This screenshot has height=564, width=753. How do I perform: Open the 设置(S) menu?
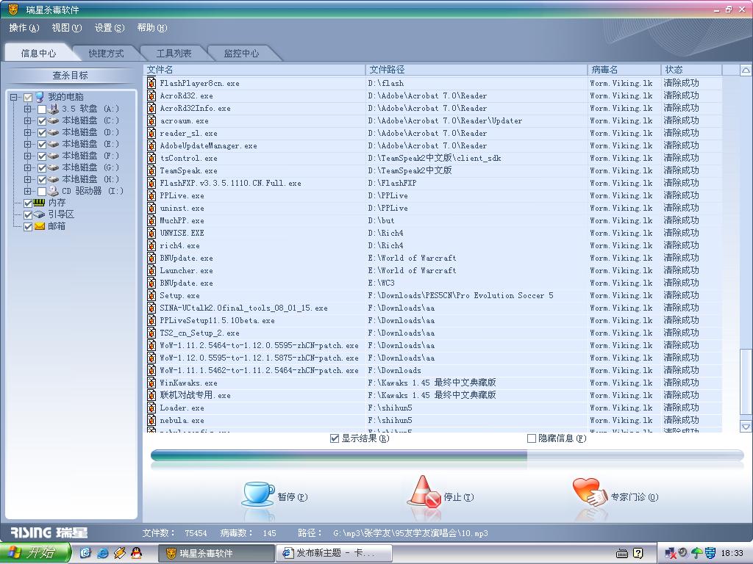pos(110,28)
